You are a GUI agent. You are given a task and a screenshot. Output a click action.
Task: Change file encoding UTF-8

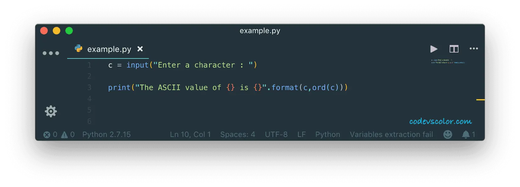click(276, 134)
